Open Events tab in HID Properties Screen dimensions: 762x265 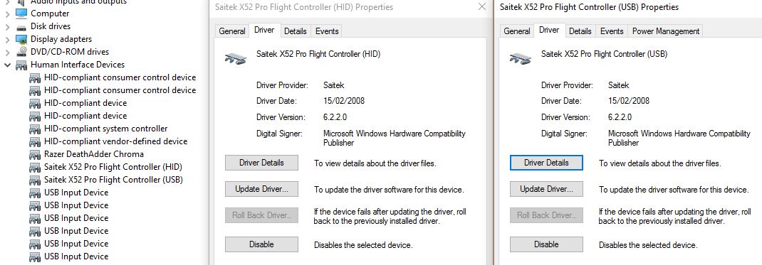[327, 31]
